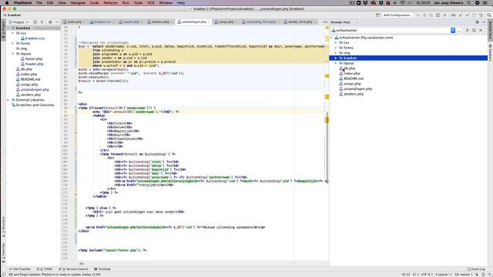Open Search Everywhere magnifier in PhpStorm toolbar
This screenshot has height=277, width=493.
(489, 15)
